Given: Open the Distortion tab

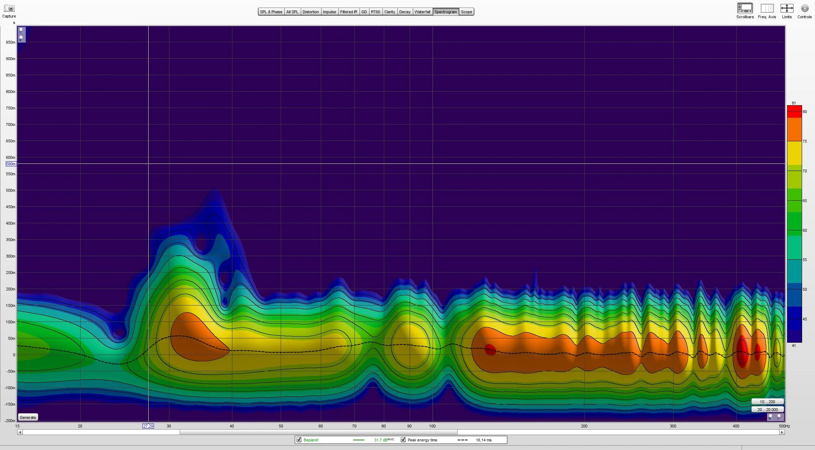Looking at the screenshot, I should [310, 12].
